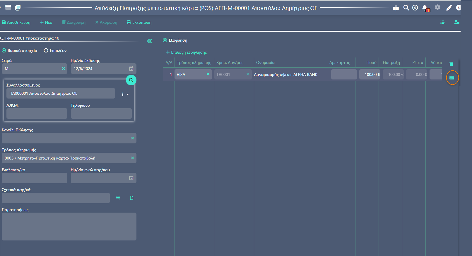The height and width of the screenshot is (256, 472).
Task: Open the duplicate windows icon in header
Action: tap(18, 8)
